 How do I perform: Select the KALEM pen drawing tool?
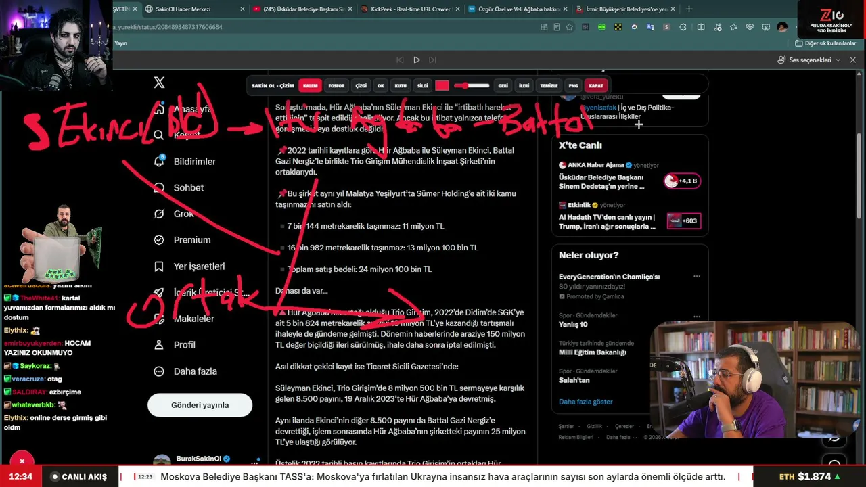310,86
